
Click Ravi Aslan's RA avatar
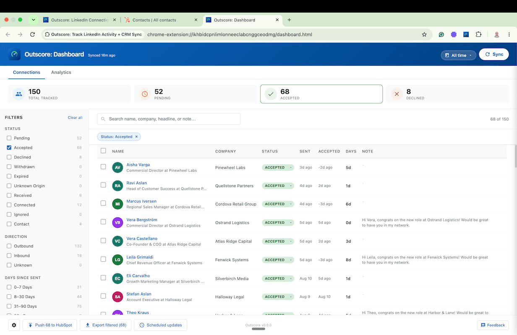coord(117,186)
